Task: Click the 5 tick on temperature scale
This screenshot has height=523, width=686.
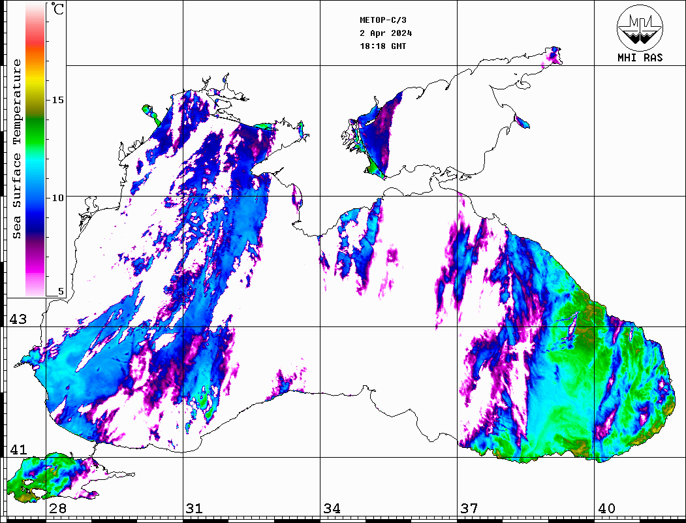Action: (x=61, y=291)
